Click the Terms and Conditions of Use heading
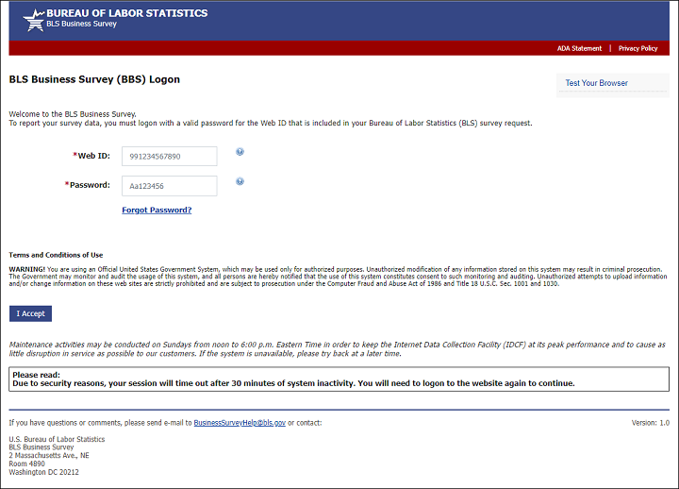 [56, 255]
